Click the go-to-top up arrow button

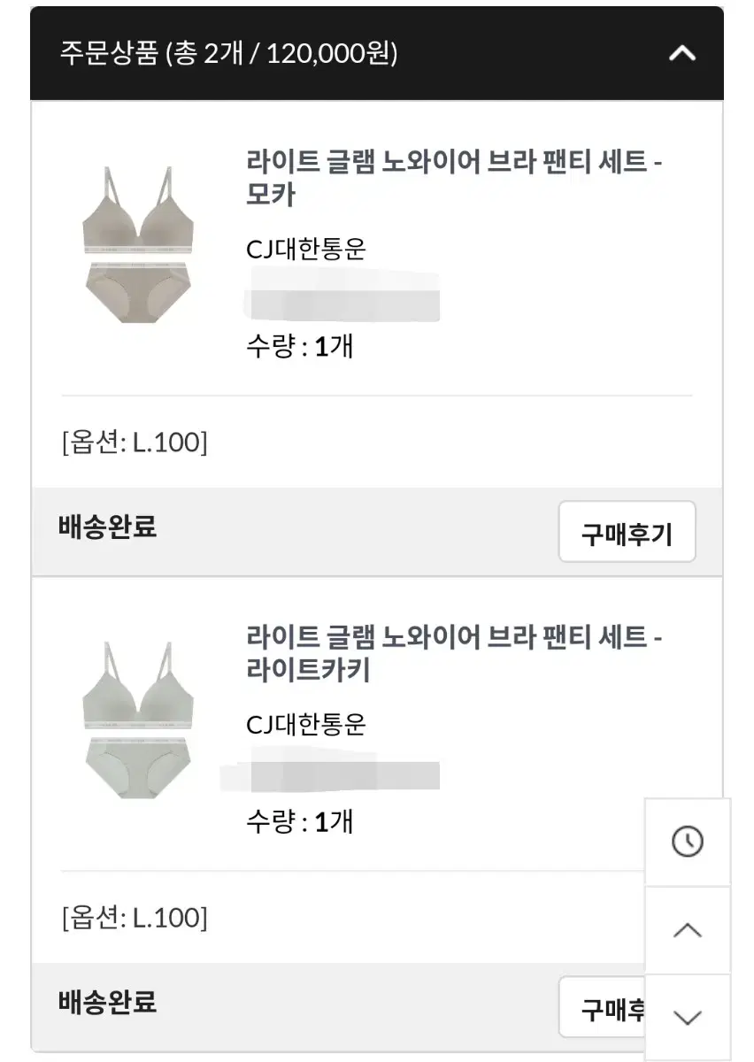tap(688, 930)
